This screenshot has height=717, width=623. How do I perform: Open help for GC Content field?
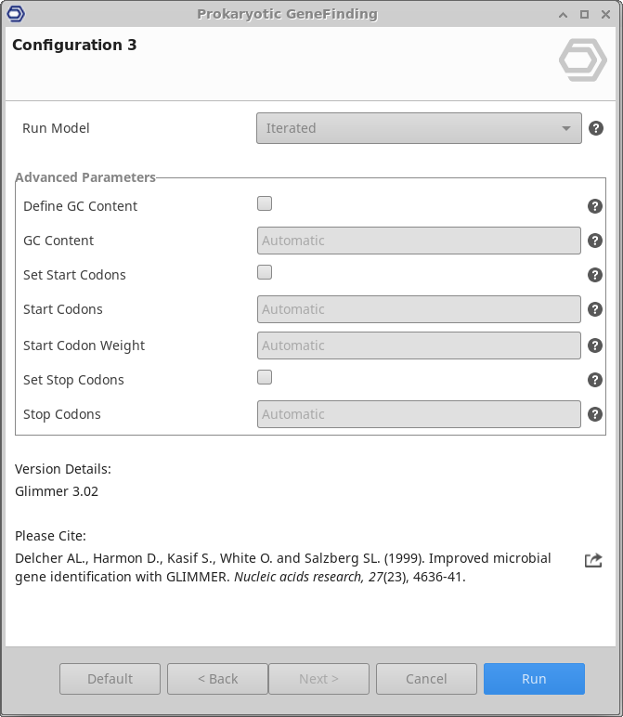595,241
